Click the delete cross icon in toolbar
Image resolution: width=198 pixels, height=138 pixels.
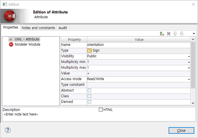[x=169, y=34]
